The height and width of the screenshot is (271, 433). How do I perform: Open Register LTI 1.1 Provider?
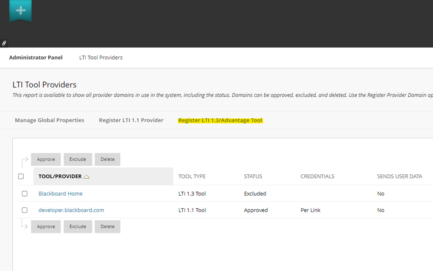[x=131, y=120]
